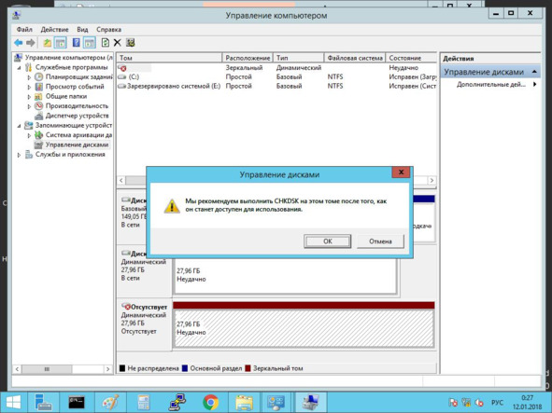This screenshot has height=413, width=552.
Task: Expand the Планировщик заданий tree node
Action: 30,77
